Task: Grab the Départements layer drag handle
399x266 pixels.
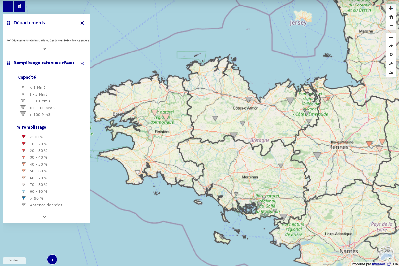Action: tap(9, 23)
